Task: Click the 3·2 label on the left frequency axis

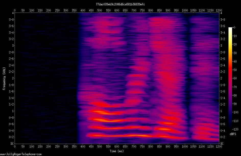Action: pos(11,39)
